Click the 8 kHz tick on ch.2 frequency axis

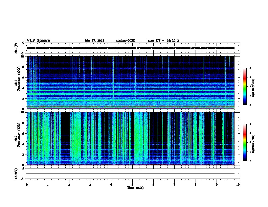click(x=23, y=123)
